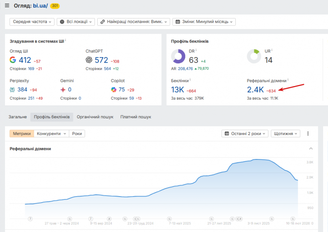
Task: Click the globe icon in locations filter
Action: 62,22
